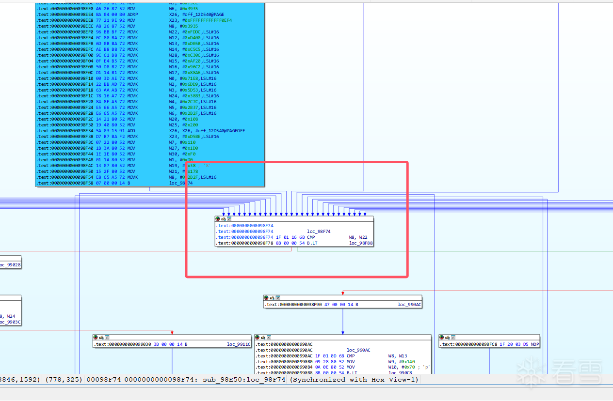
Task: Click the graph group icon on the loc_990AC node
Action: pyautogui.click(x=270, y=337)
